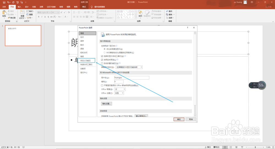Click the Paste clipboard icon in ribbon
This screenshot has width=275, height=149.
[4, 13]
